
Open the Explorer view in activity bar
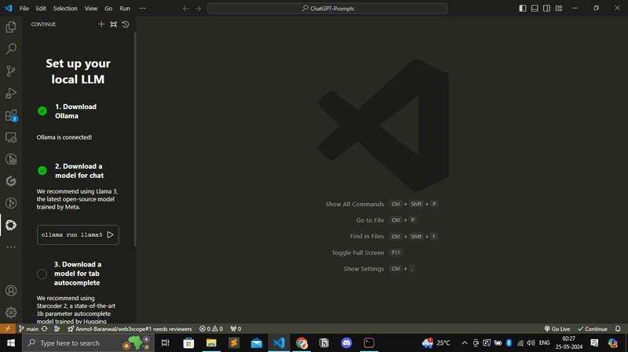click(11, 27)
